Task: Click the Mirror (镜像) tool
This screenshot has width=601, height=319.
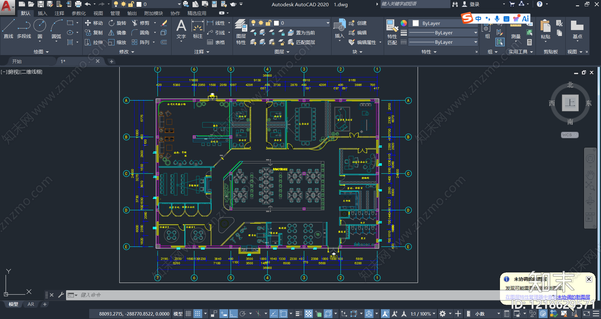Action: pos(117,33)
